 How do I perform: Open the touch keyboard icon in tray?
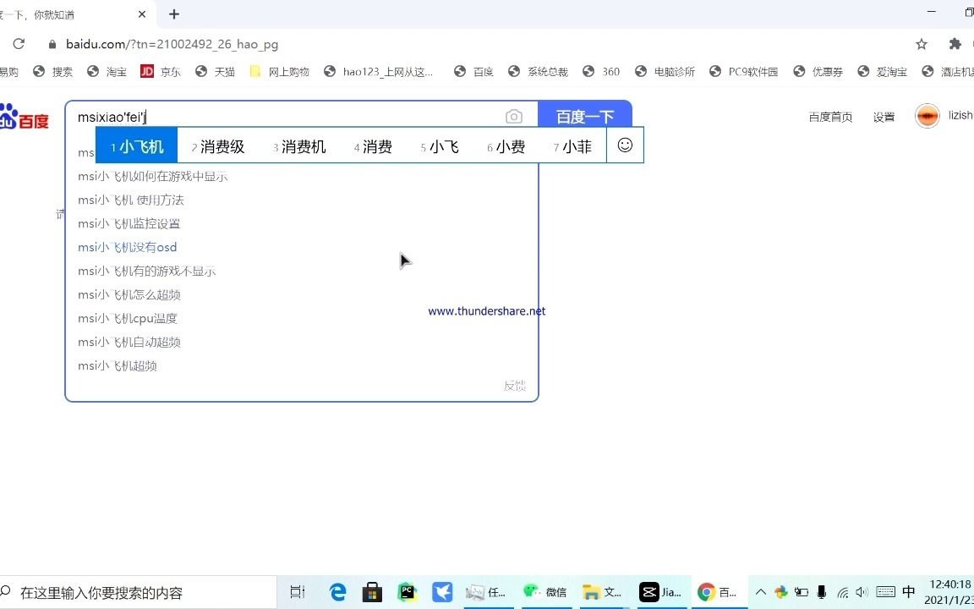pos(885,592)
